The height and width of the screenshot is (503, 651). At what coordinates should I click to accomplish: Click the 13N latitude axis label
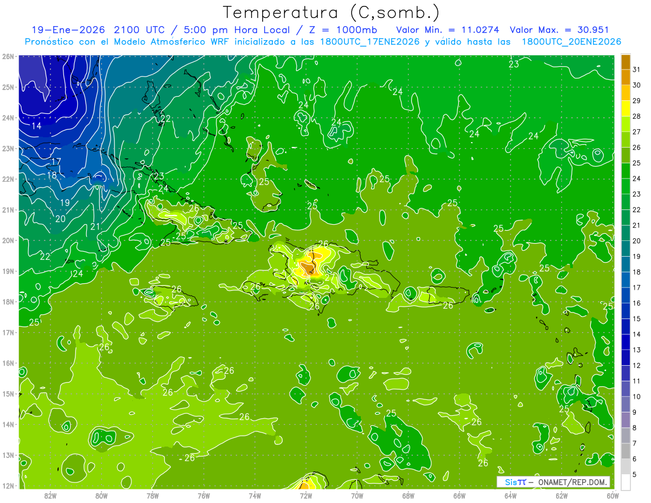tap(8, 455)
